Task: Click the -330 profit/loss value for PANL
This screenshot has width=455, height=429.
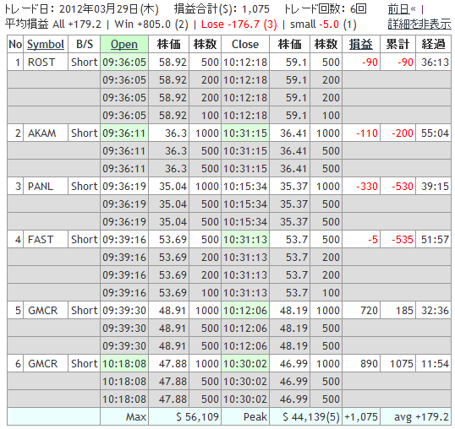Action: tap(361, 187)
